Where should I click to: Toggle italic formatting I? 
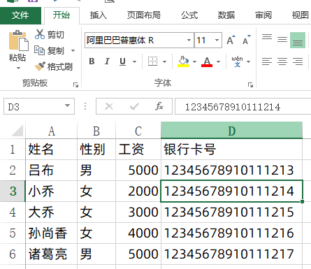(107, 61)
